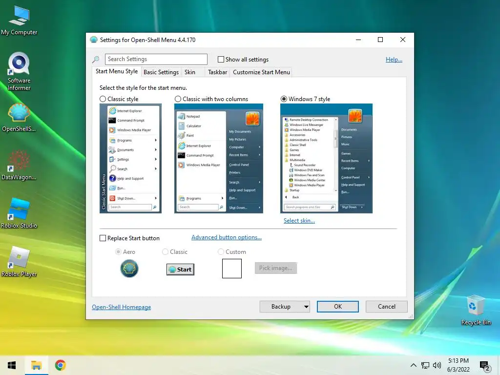Click the Open-Shell shell icon in title bar
This screenshot has height=375, width=500.
(x=94, y=40)
